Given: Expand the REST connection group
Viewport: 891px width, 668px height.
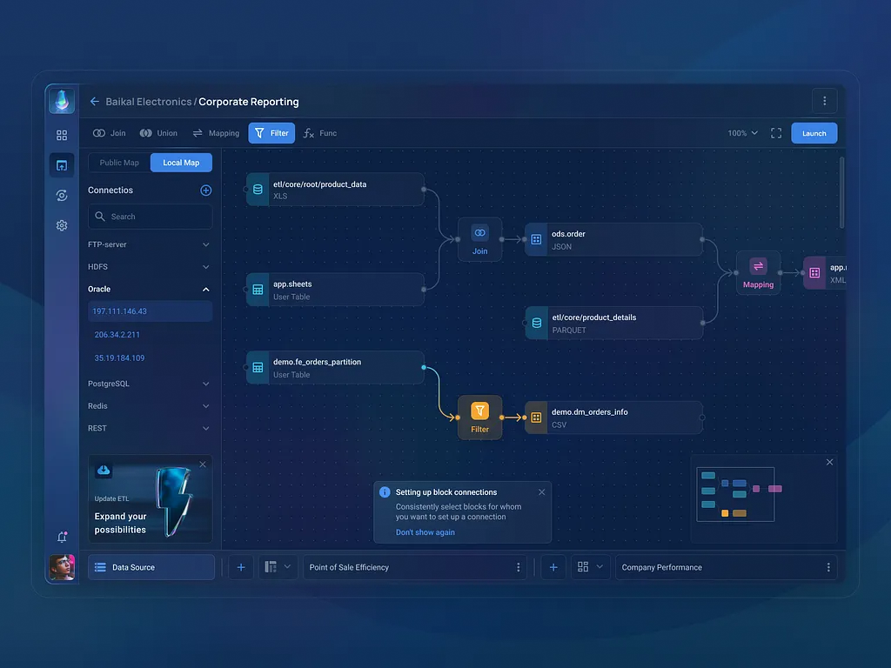Looking at the screenshot, I should pyautogui.click(x=149, y=428).
